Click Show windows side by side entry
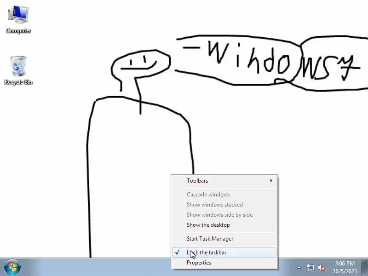 (224, 215)
